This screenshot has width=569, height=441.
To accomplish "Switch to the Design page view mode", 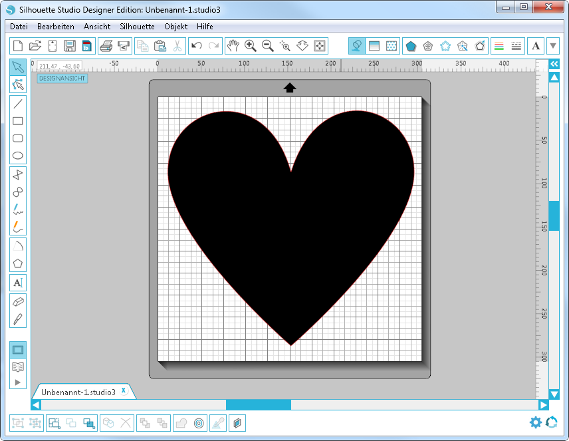I will (18, 349).
